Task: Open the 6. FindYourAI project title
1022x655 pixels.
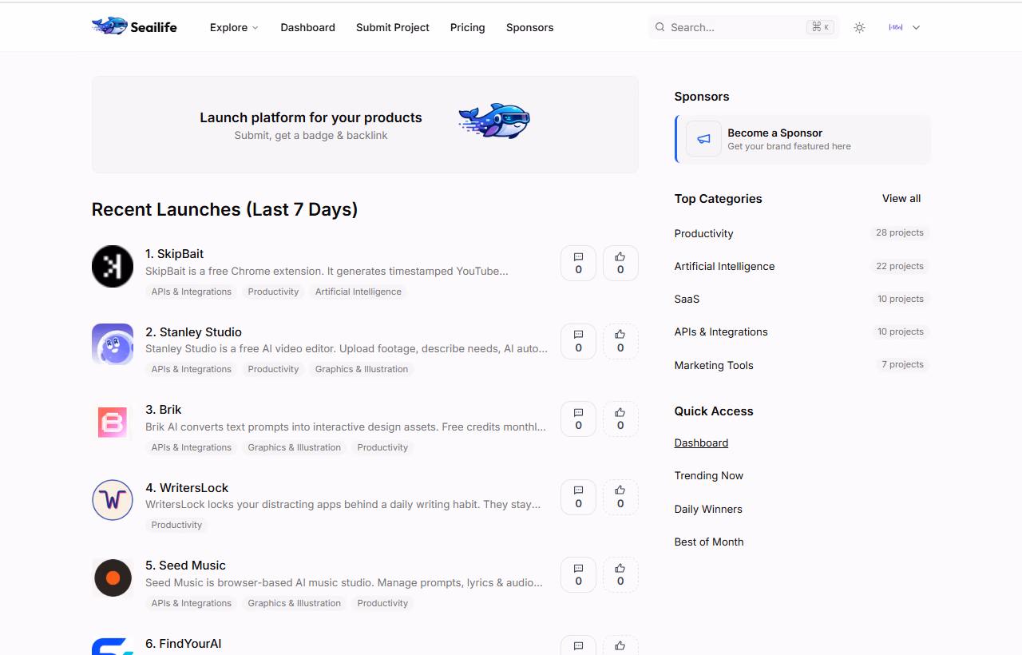Action: [x=184, y=644]
